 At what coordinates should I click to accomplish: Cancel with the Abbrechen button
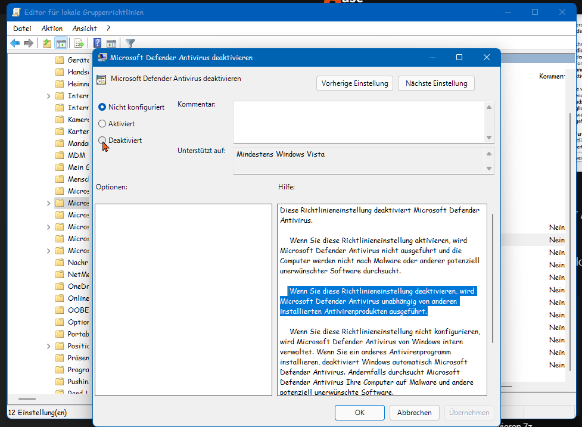click(414, 413)
